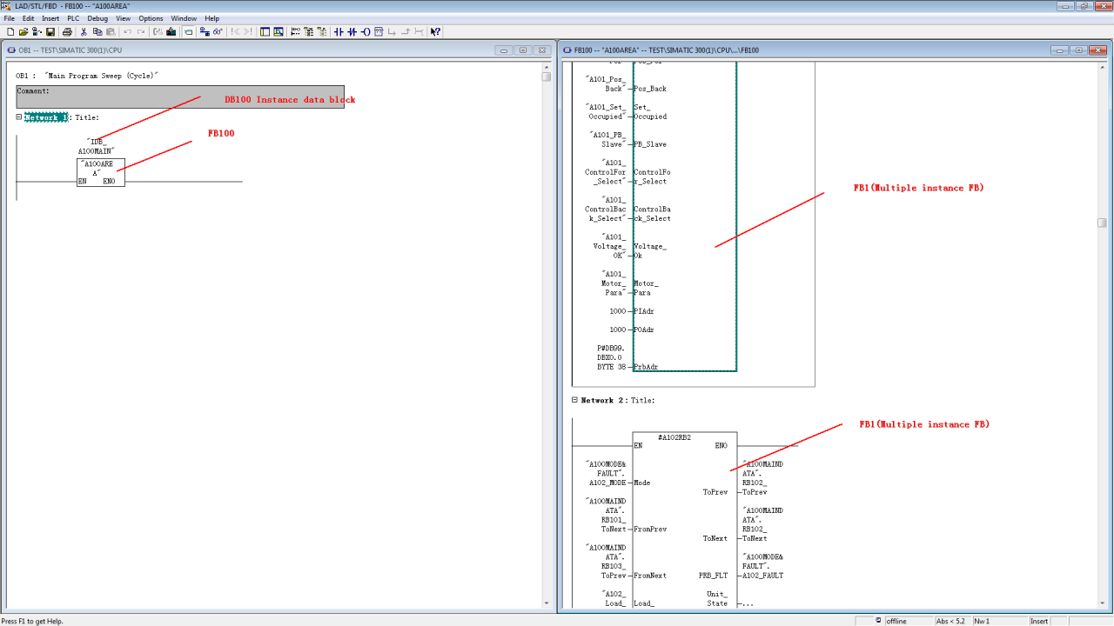Viewport: 1114px width, 626px height.
Task: Select the A100AREA block call in OB1
Action: click(101, 172)
